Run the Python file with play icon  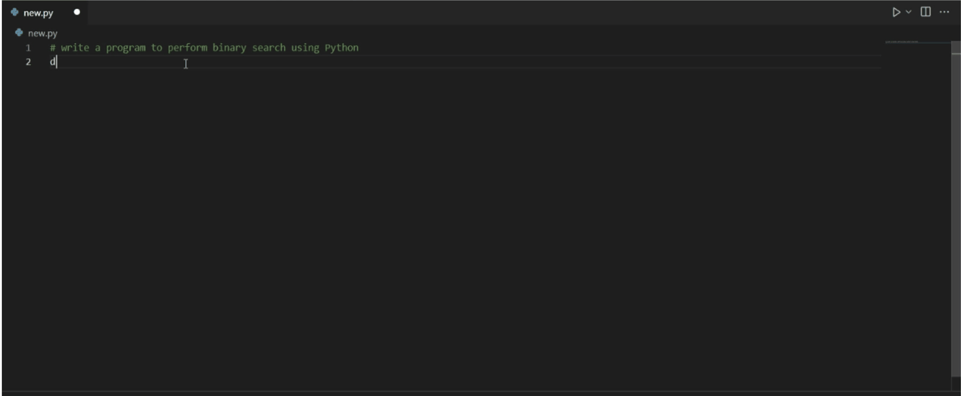pyautogui.click(x=896, y=12)
